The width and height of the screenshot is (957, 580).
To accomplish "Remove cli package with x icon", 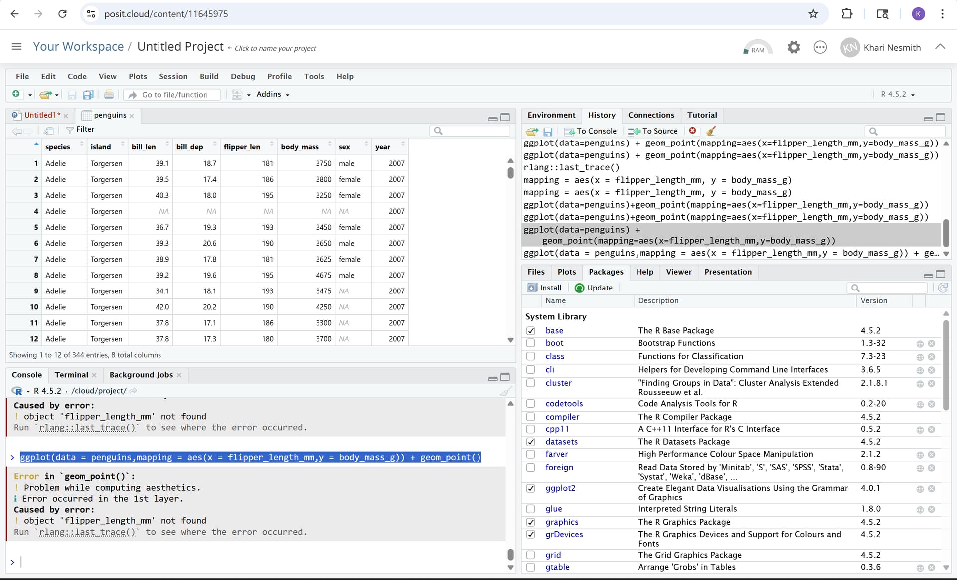I will (x=931, y=370).
